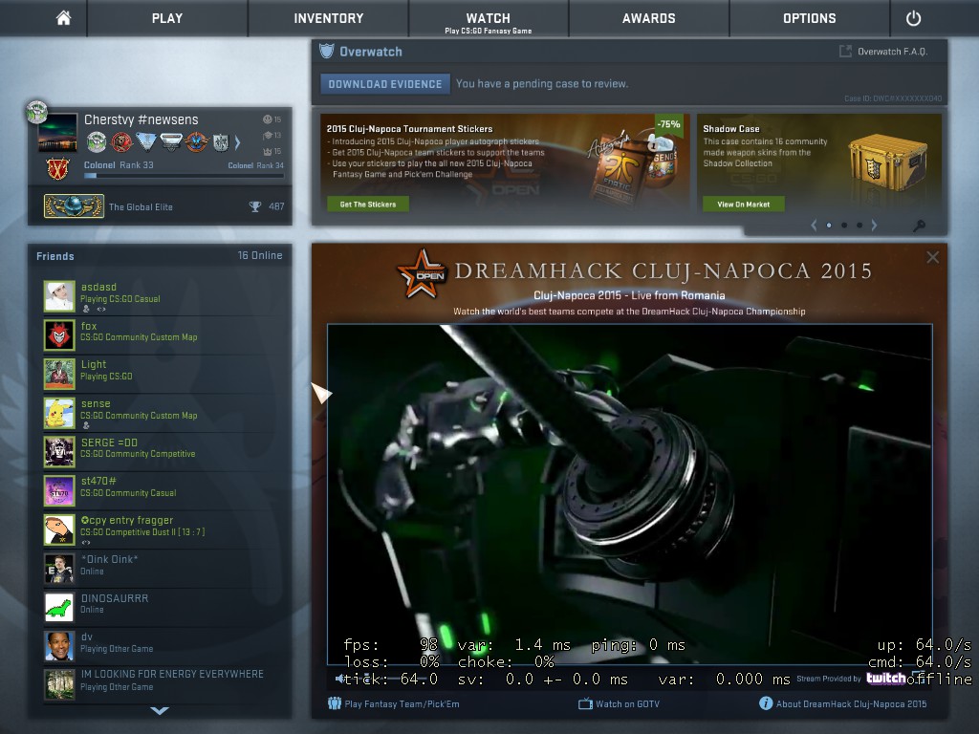Open About DreamHack Cluj-Napoca 2015 link
Image resolution: width=979 pixels, height=734 pixels.
tap(851, 704)
